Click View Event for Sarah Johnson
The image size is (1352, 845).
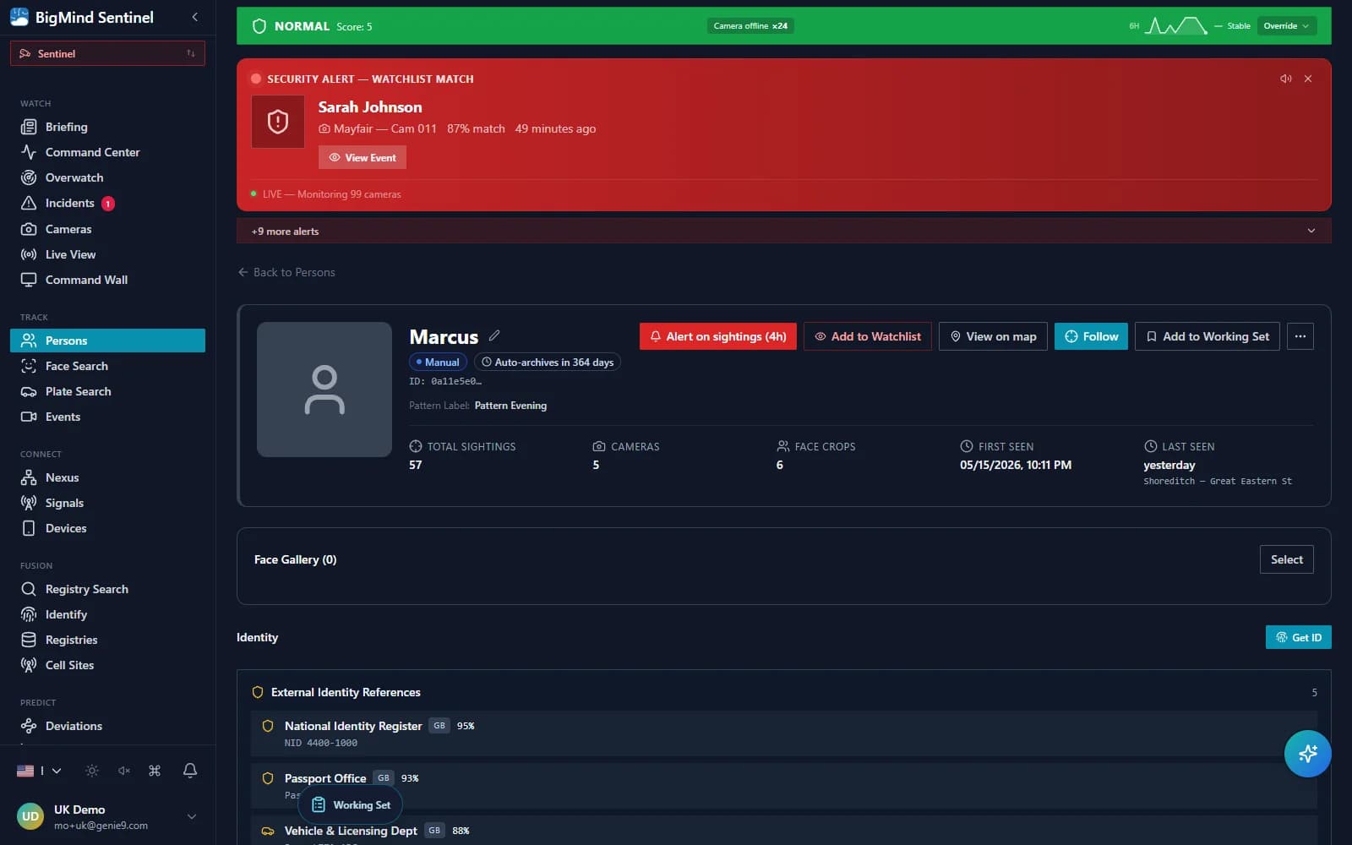363,157
